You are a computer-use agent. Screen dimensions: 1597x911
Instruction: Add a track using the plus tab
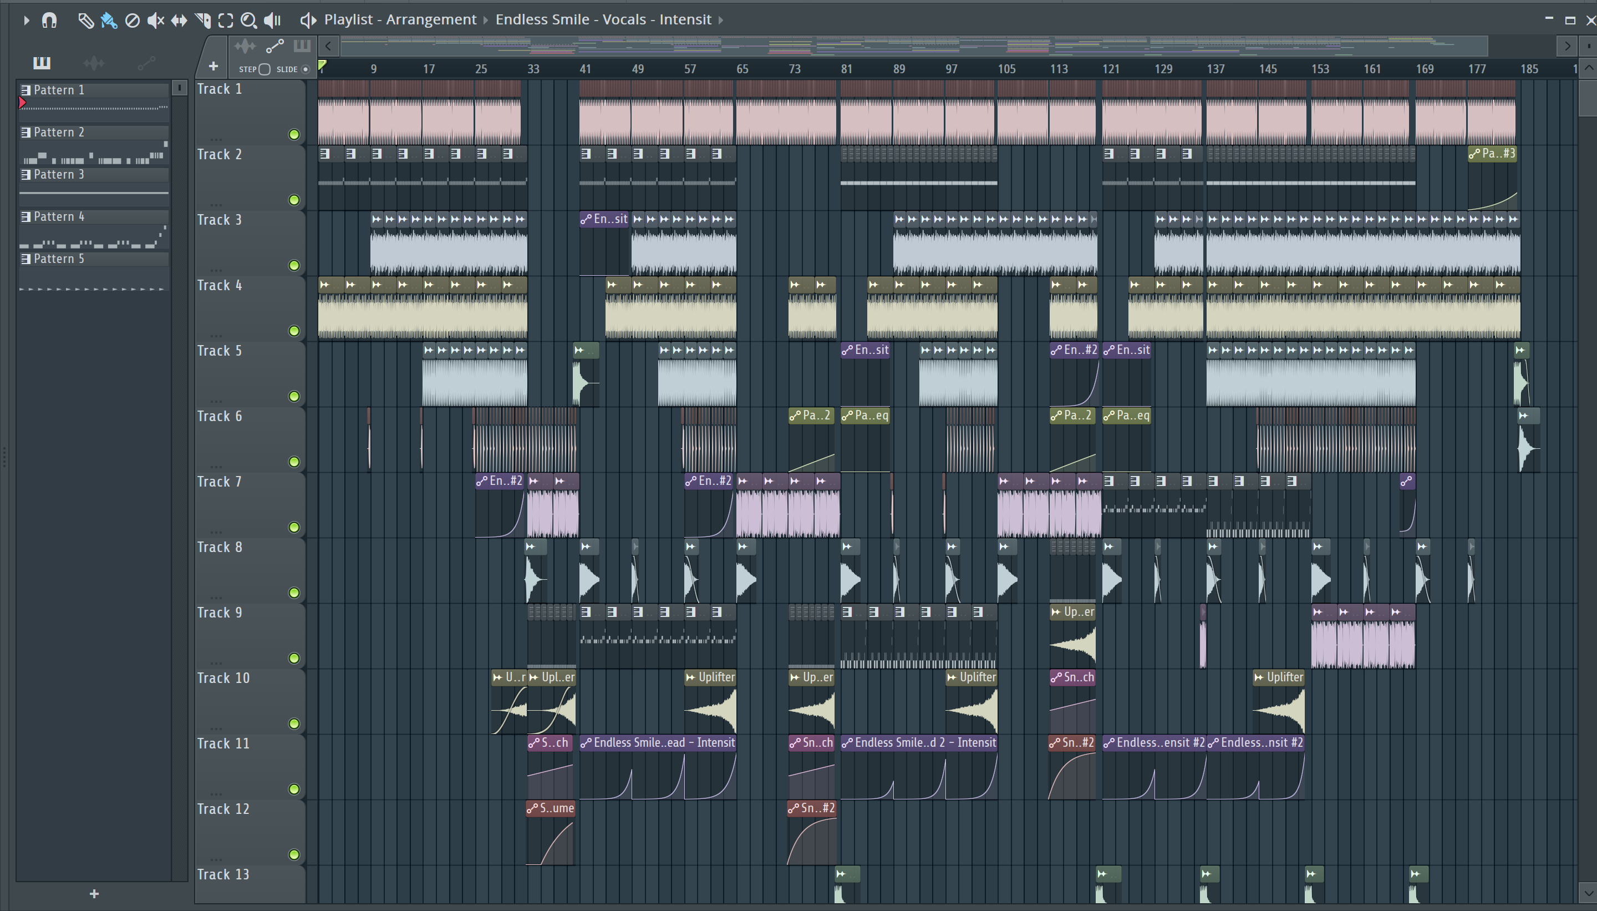[213, 65]
